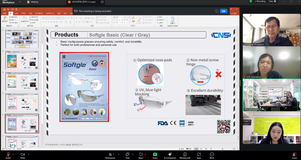Expand the Audio options caret
Image resolution: width=301 pixels, height=160 pixels.
point(13,154)
